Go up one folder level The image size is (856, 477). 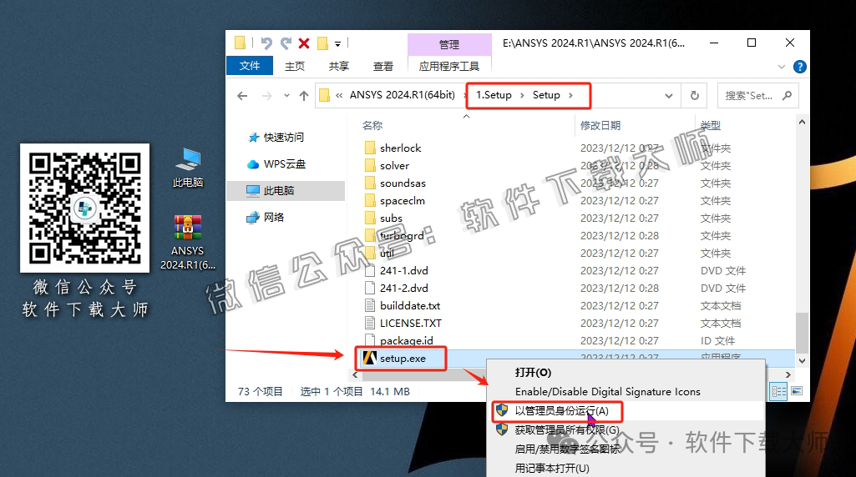304,96
